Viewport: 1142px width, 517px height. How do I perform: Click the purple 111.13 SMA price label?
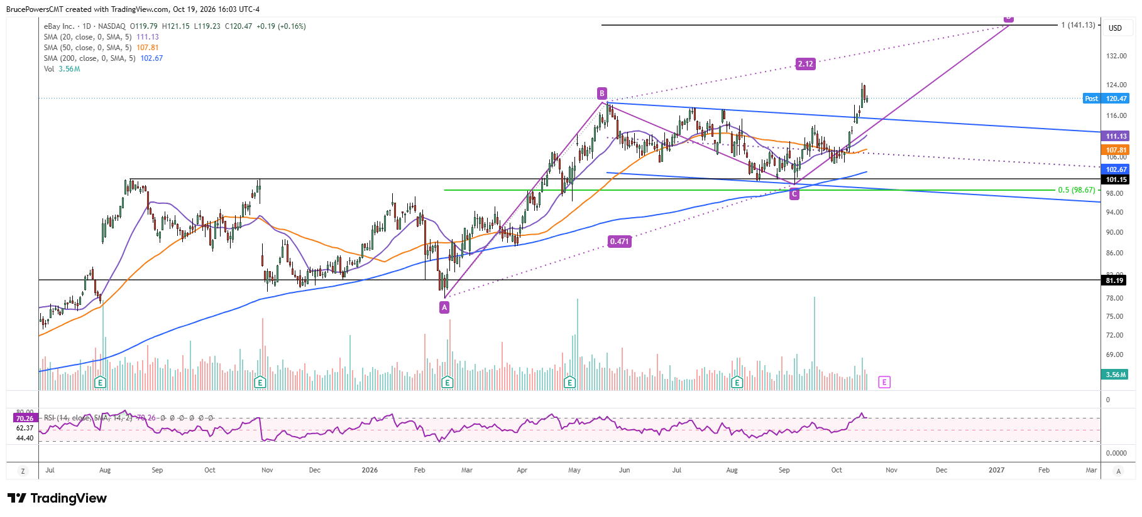pos(1116,136)
